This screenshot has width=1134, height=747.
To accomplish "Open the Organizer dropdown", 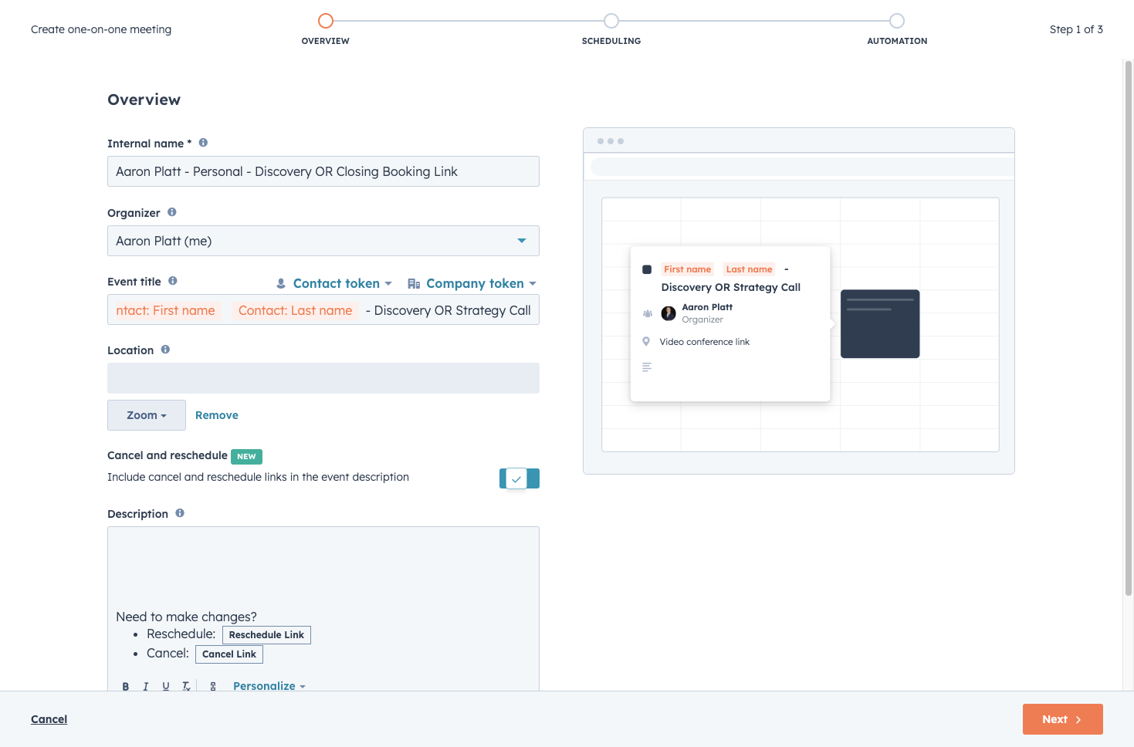I will pyautogui.click(x=323, y=241).
